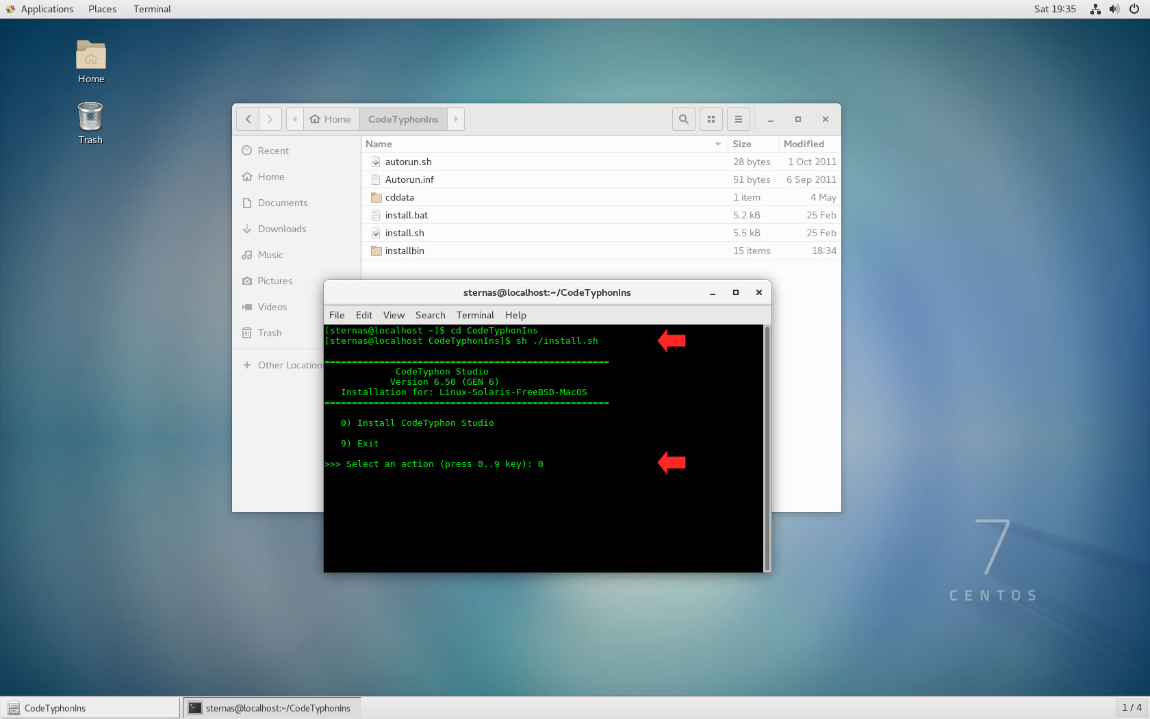Click the right path-bar scroll arrow

click(x=456, y=119)
